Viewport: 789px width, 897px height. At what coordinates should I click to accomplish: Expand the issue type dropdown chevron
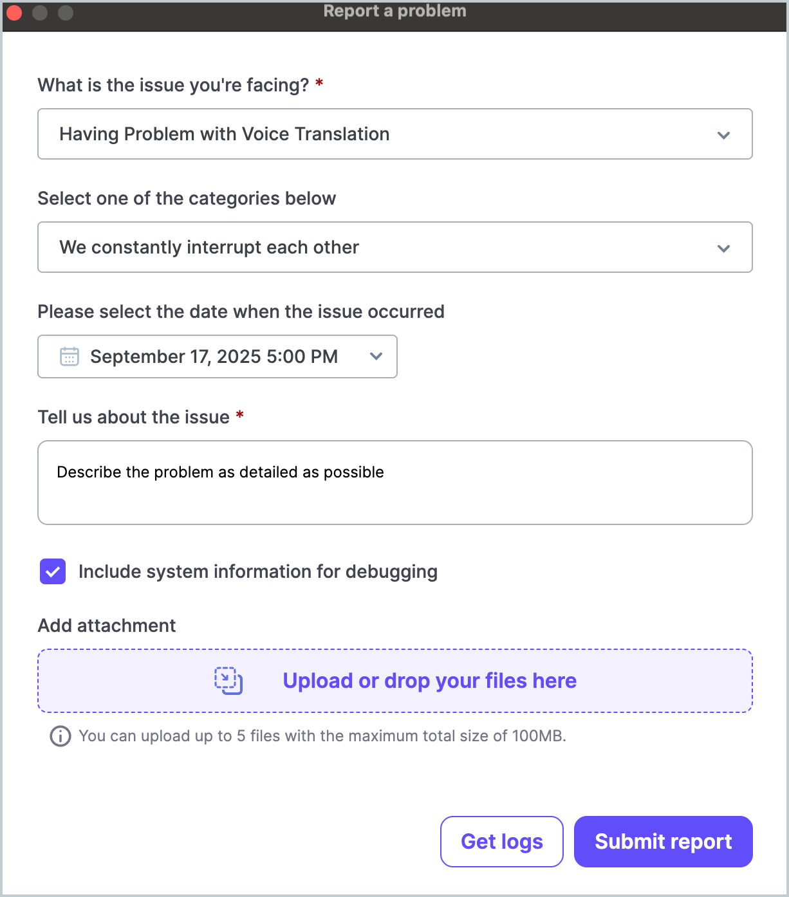point(723,134)
